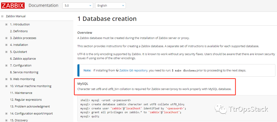Expand the 5. Quickstart section
Viewport: 277px width, 122px height.
point(6,52)
